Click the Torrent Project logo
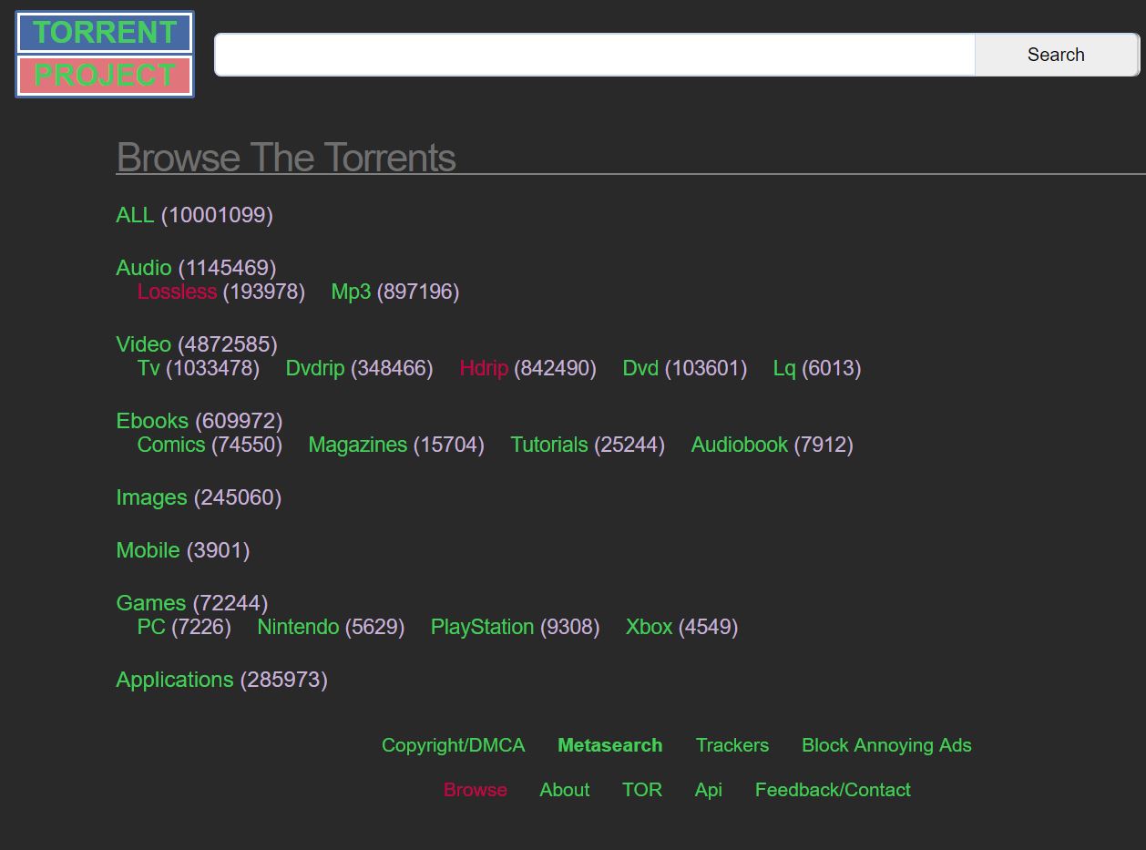 point(103,53)
